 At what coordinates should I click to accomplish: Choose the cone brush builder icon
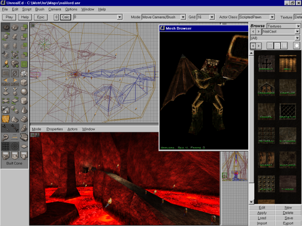(24, 110)
